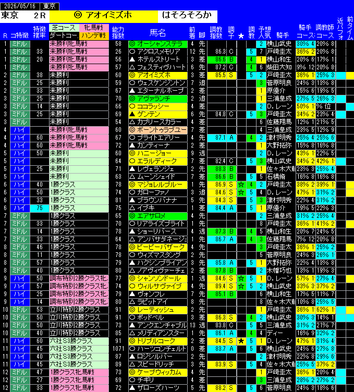
Task: Click the 馬名 column header
Action: point(158,33)
